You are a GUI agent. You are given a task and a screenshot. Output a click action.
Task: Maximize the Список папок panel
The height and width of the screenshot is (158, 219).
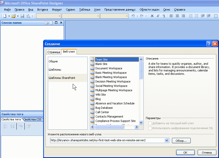coord(56,23)
